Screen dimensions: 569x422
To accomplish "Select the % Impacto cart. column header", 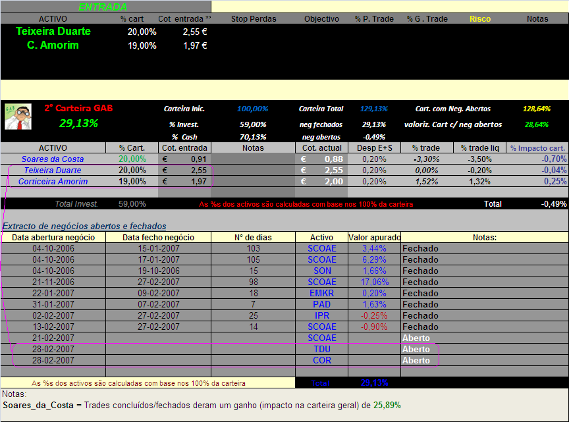I will pyautogui.click(x=537, y=148).
